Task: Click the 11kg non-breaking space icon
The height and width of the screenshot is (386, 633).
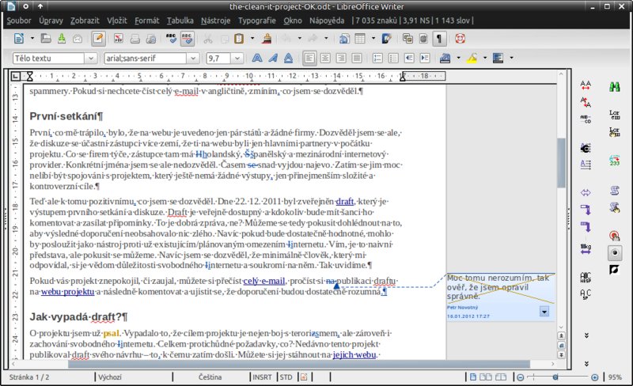Action: click(586, 248)
